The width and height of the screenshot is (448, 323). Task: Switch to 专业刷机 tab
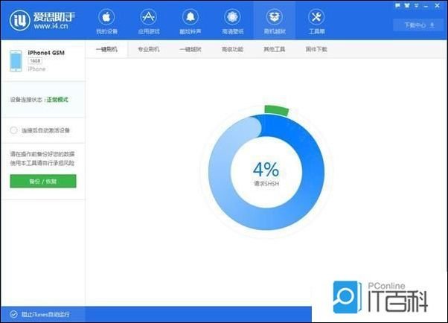coord(149,49)
